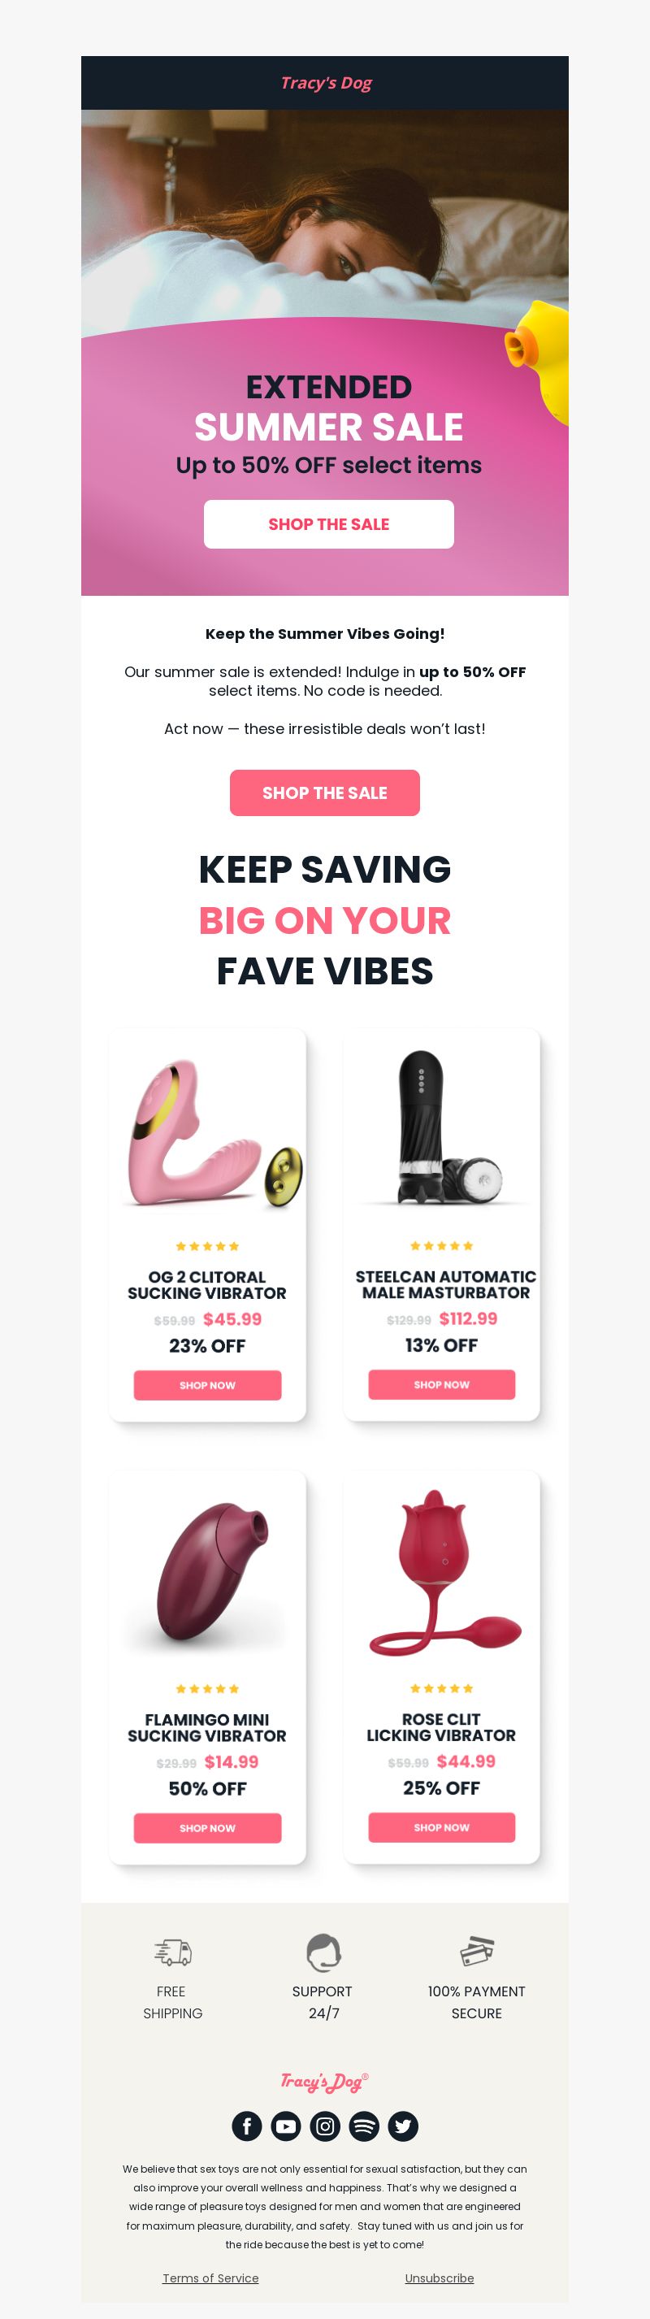Viewport: 650px width, 2319px height.
Task: Shop now for OG 2 Clitoral Sucking Vibrator
Action: tap(207, 1384)
